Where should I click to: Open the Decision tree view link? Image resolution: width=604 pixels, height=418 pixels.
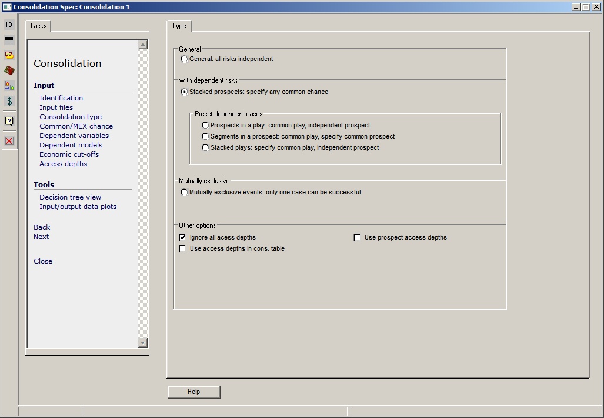click(70, 197)
